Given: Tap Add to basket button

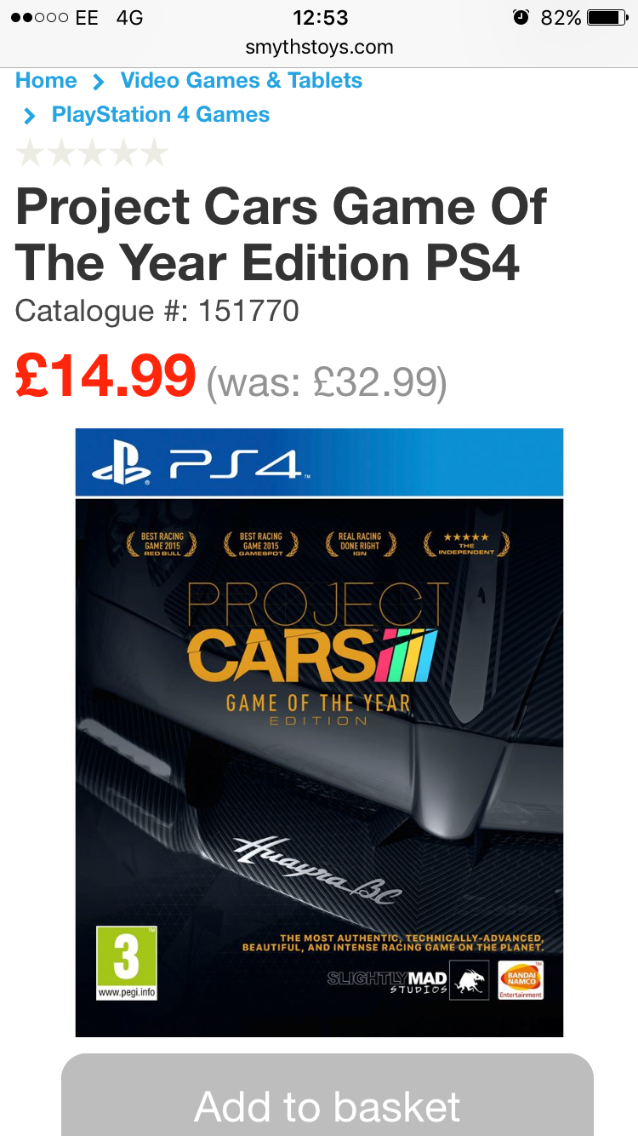Looking at the screenshot, I should 328,1099.
